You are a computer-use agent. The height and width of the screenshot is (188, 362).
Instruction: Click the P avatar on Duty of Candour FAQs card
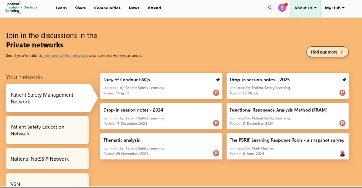click(x=216, y=93)
